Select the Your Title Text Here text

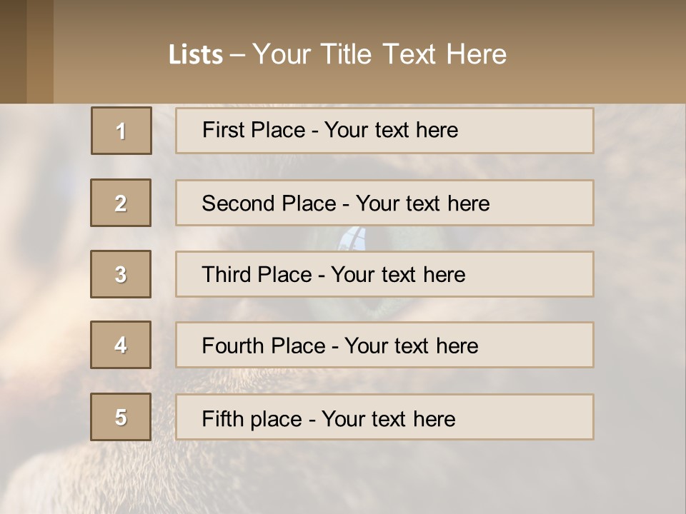(379, 55)
